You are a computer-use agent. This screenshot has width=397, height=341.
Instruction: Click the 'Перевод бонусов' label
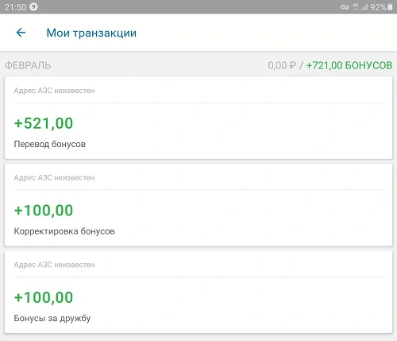pyautogui.click(x=50, y=144)
